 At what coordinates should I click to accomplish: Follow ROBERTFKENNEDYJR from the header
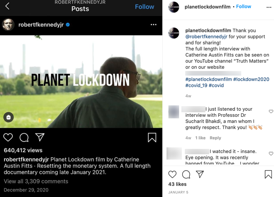(x=144, y=7)
